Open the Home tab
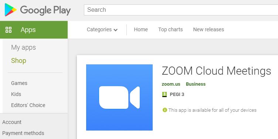The width and height of the screenshot is (278, 139). (x=141, y=29)
